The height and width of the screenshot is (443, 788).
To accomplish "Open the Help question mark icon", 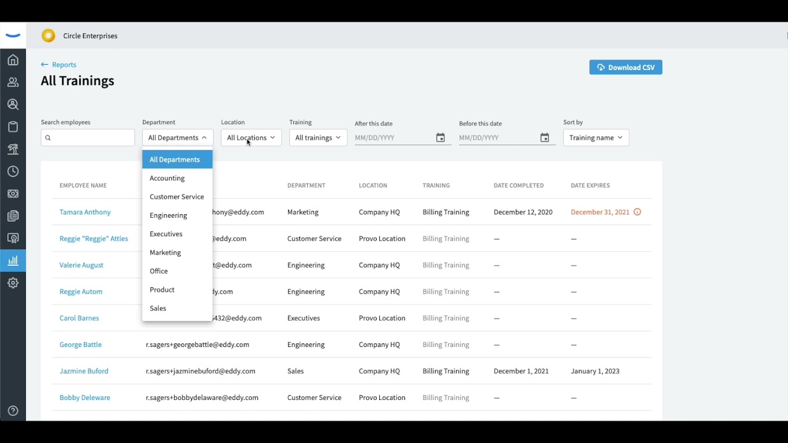I will pos(13,411).
